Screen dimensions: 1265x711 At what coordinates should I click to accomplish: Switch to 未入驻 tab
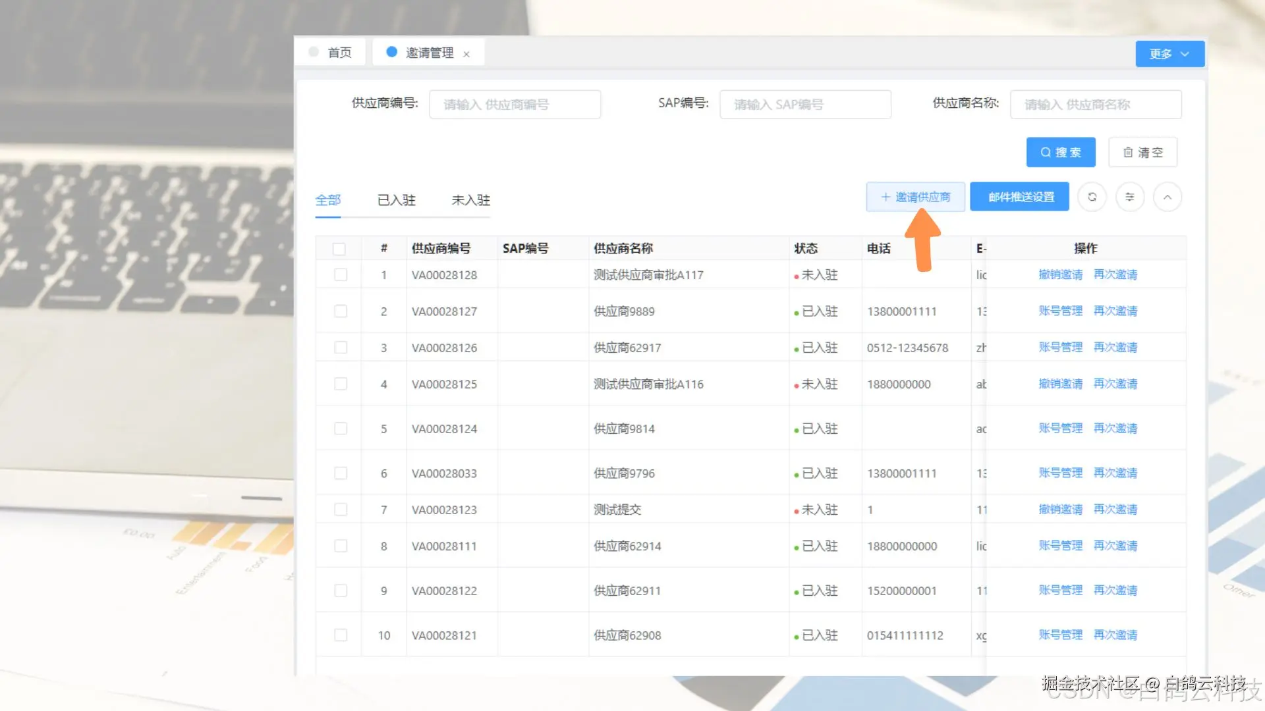pos(470,200)
